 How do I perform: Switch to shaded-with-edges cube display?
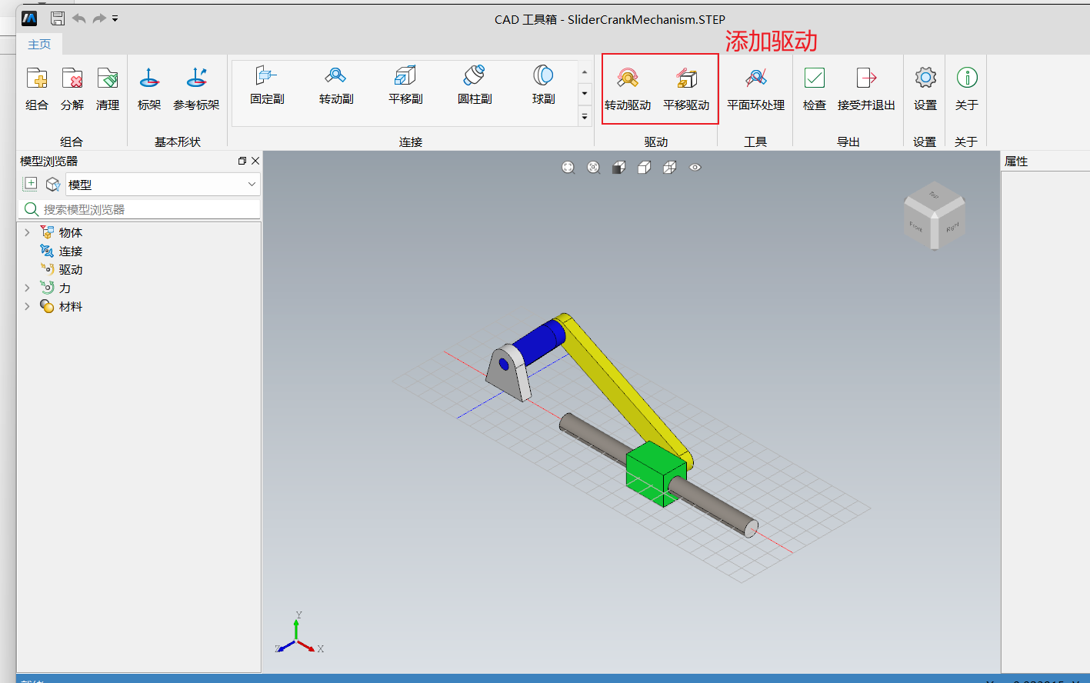[x=645, y=168]
